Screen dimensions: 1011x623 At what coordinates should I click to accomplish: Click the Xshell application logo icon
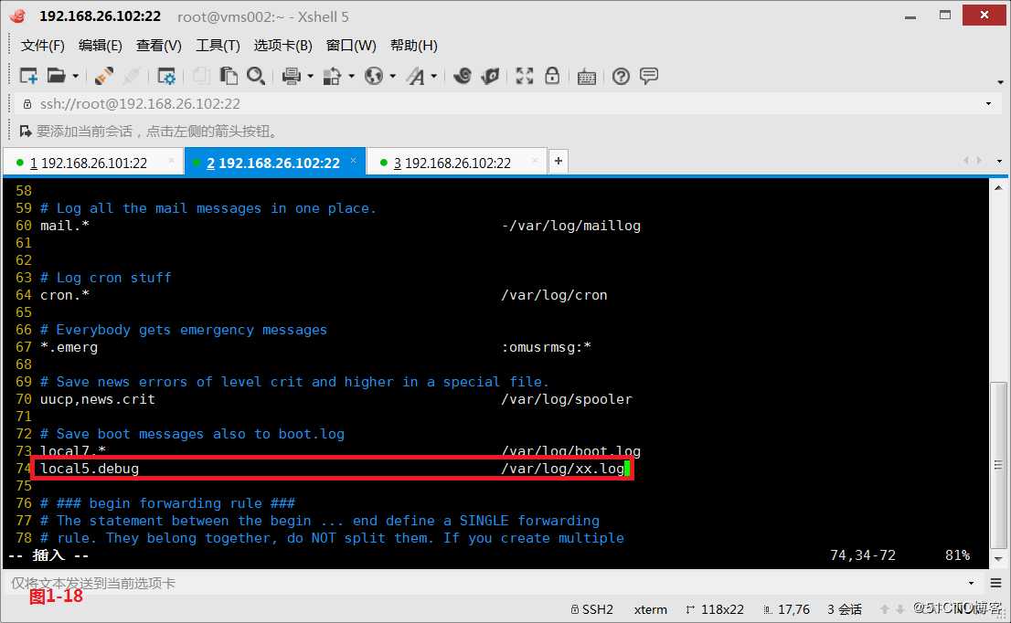point(18,16)
